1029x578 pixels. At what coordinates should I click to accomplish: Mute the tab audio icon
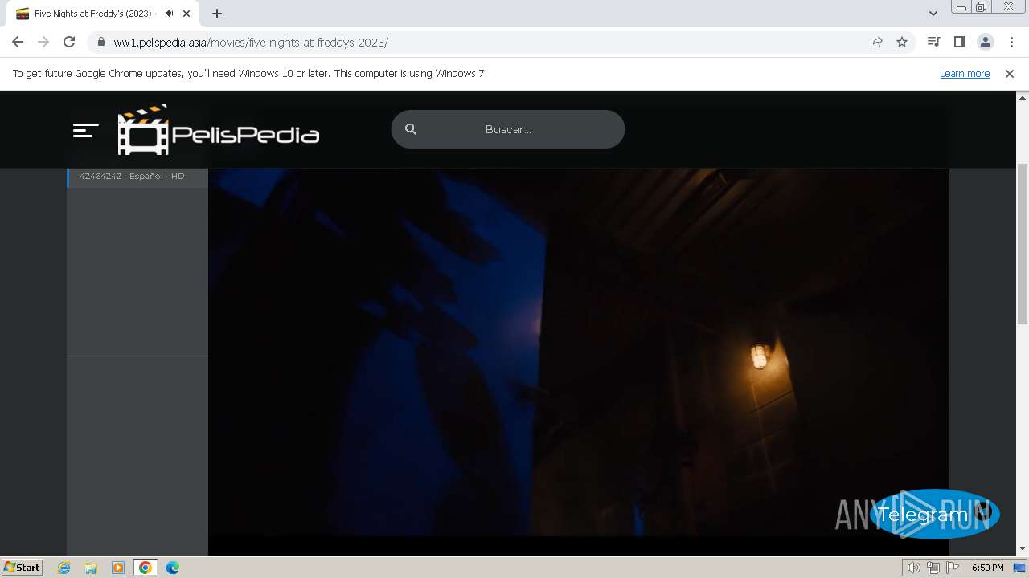click(169, 14)
